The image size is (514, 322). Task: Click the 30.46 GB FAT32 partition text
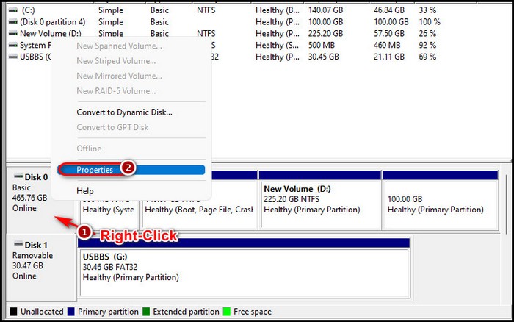pos(110,267)
